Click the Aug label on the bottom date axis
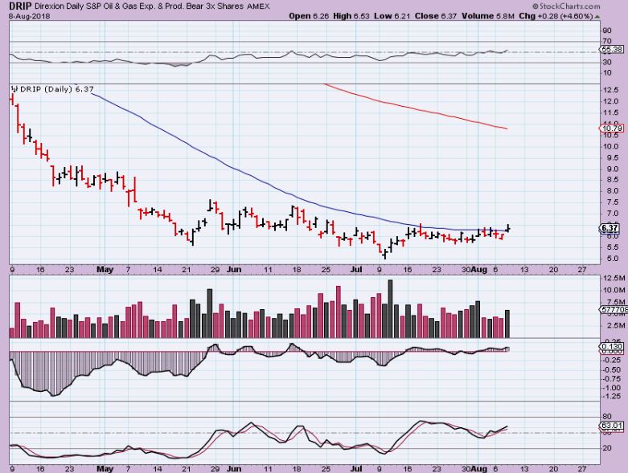The image size is (628, 473). [479, 469]
